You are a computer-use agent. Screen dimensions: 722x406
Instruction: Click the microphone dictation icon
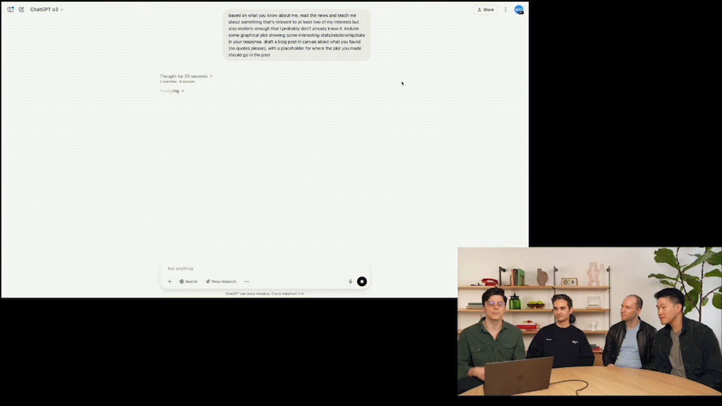coord(350,282)
